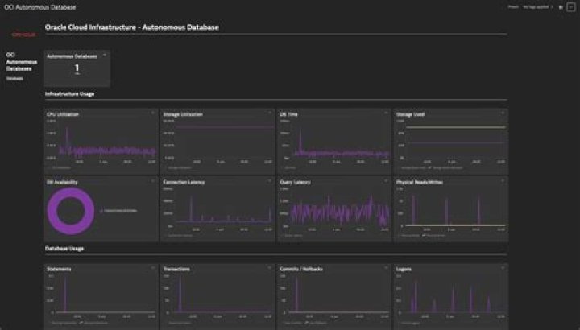The image size is (580, 330).
Task: Click the dashboard title Oracle Cloud Infrastructure
Action: (x=131, y=27)
